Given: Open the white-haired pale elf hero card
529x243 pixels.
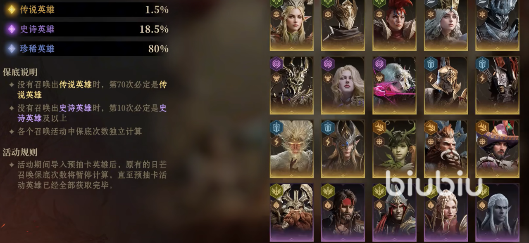Looking at the screenshot, I should click(497, 212).
